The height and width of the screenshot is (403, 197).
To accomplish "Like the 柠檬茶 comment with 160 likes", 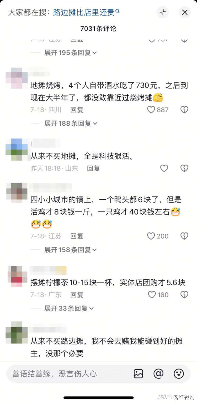I will click(x=152, y=295).
